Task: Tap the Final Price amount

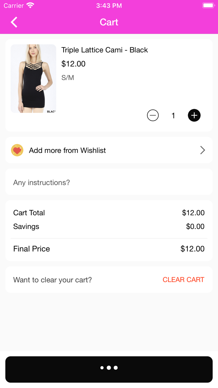Action: [x=192, y=249]
